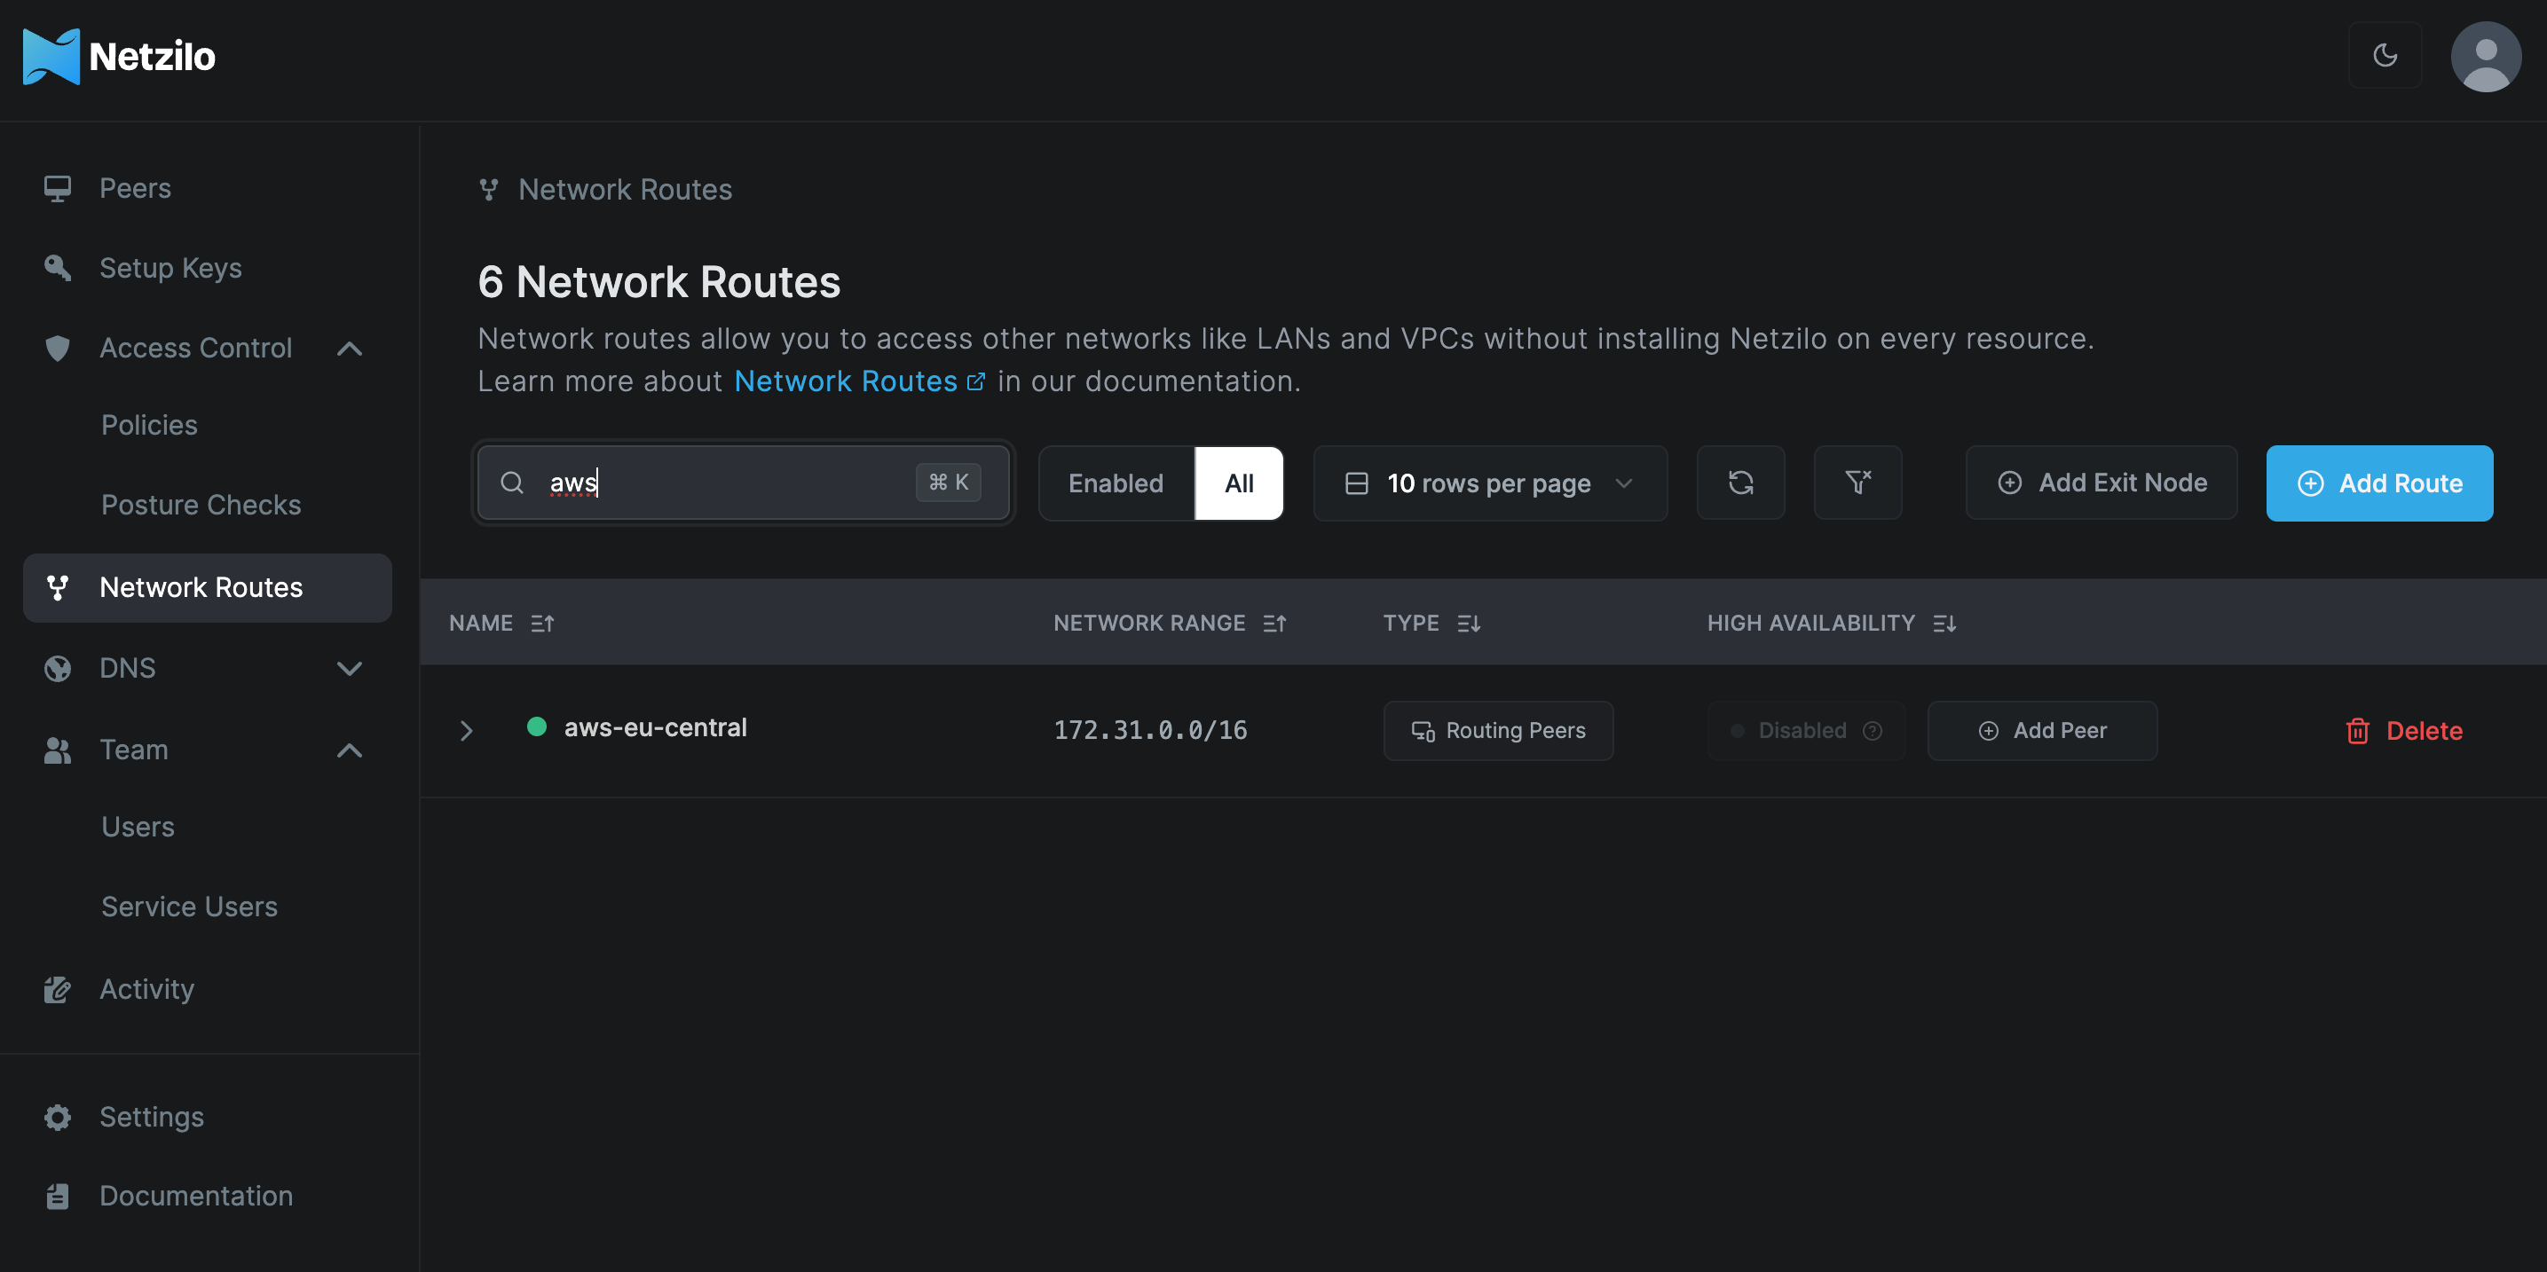Viewport: 2547px width, 1272px height.
Task: Expand the DNS section
Action: (x=349, y=668)
